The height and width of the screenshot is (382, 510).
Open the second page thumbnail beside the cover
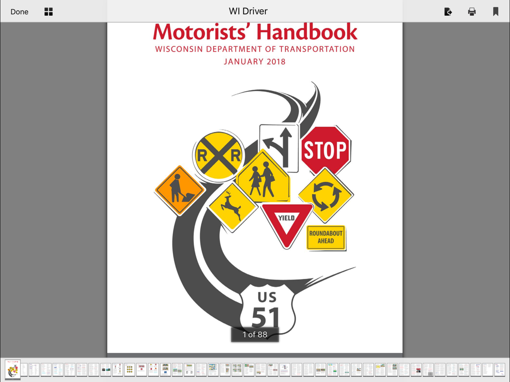point(24,370)
